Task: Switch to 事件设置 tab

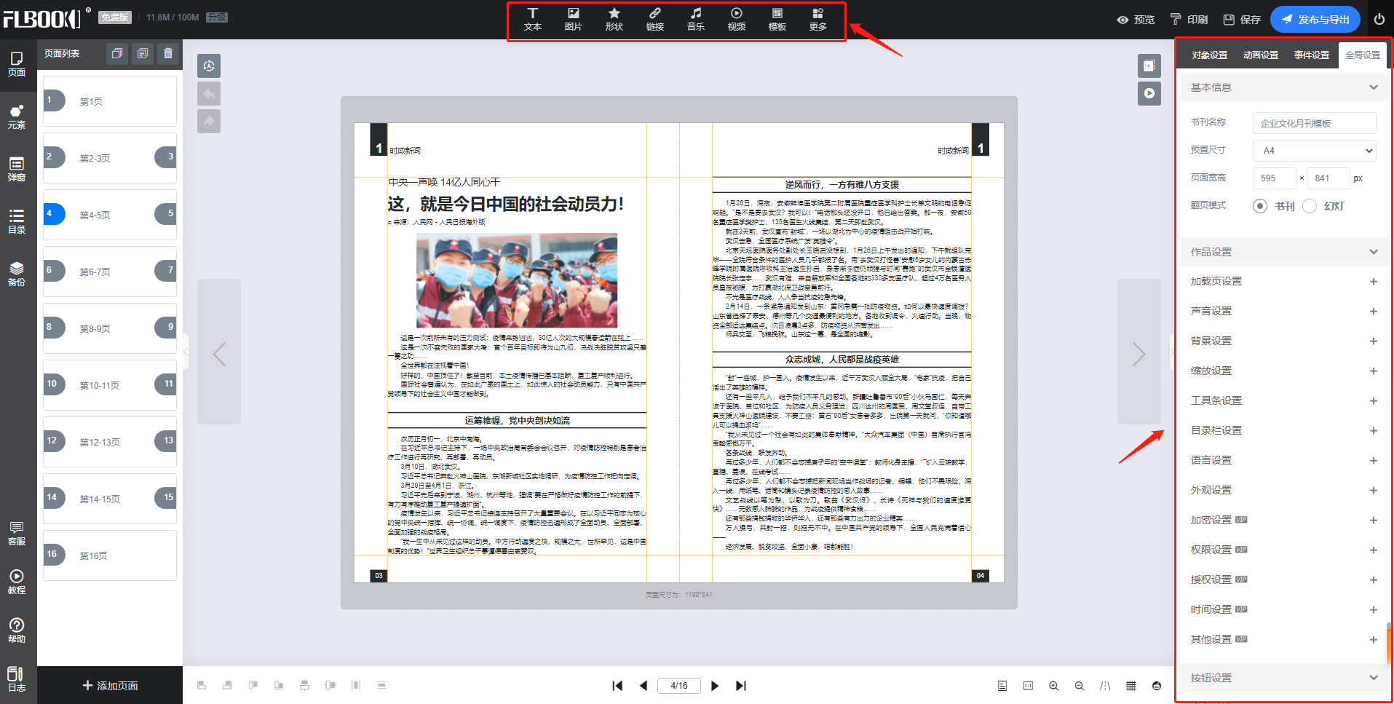Action: click(1311, 55)
